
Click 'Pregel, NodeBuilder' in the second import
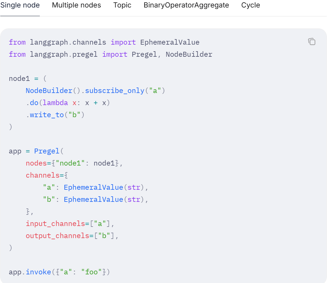[x=172, y=54]
